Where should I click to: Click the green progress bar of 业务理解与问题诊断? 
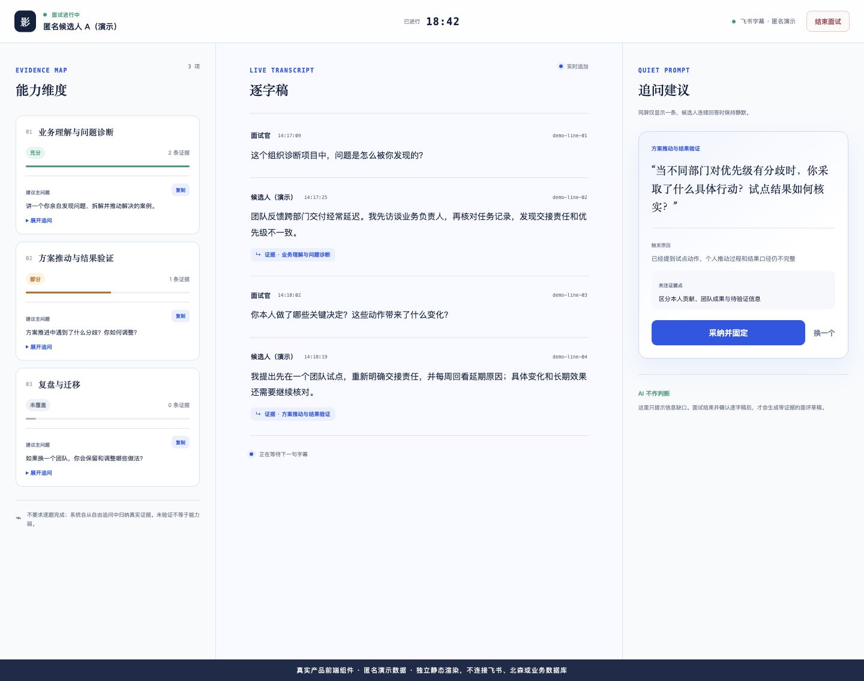[x=107, y=166]
